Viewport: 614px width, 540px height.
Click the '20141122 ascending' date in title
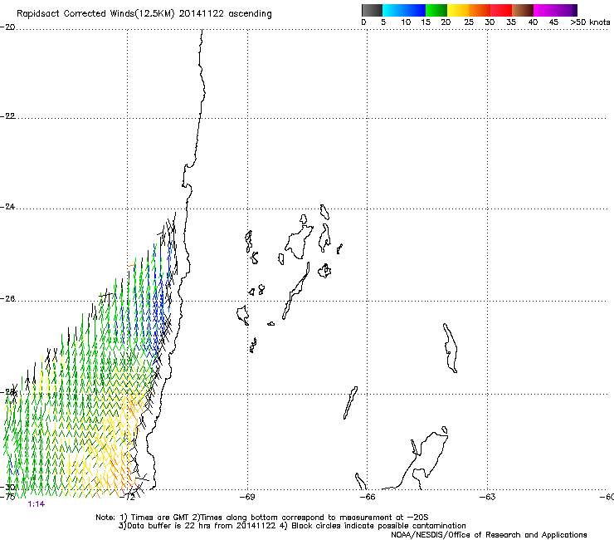(225, 14)
